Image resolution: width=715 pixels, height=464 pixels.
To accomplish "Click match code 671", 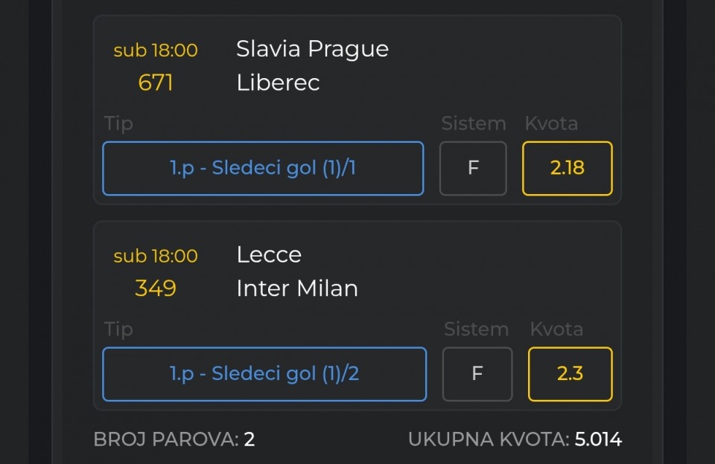I will (156, 83).
